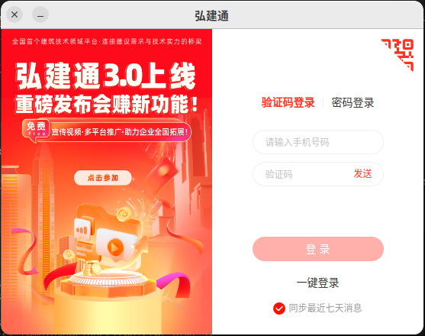The height and width of the screenshot is (336, 425).
Task: Click the 点击参加 banner button
Action: coord(103,178)
